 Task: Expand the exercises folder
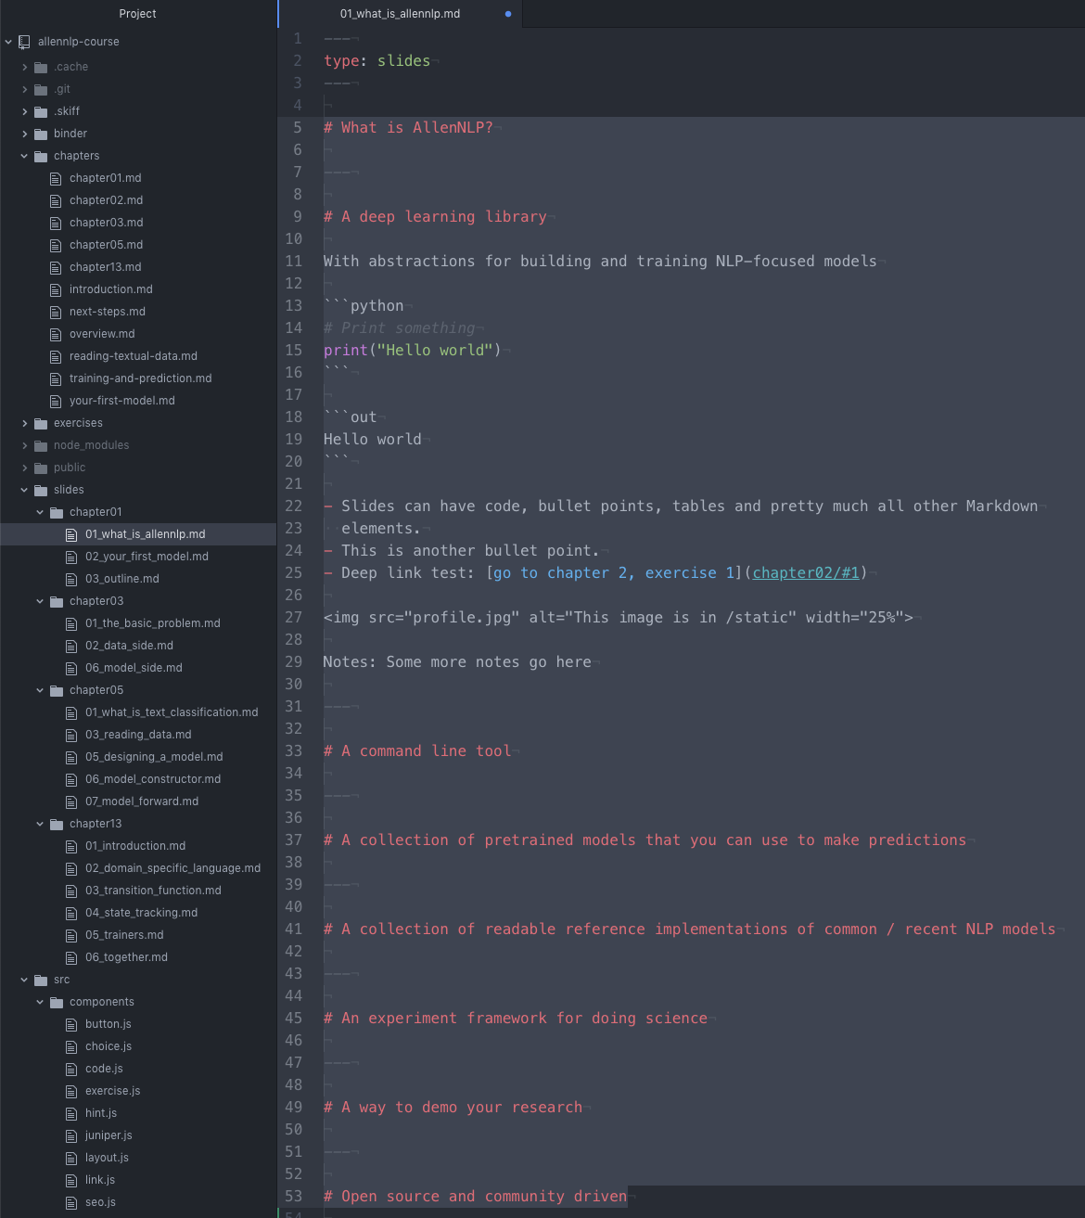tap(25, 423)
